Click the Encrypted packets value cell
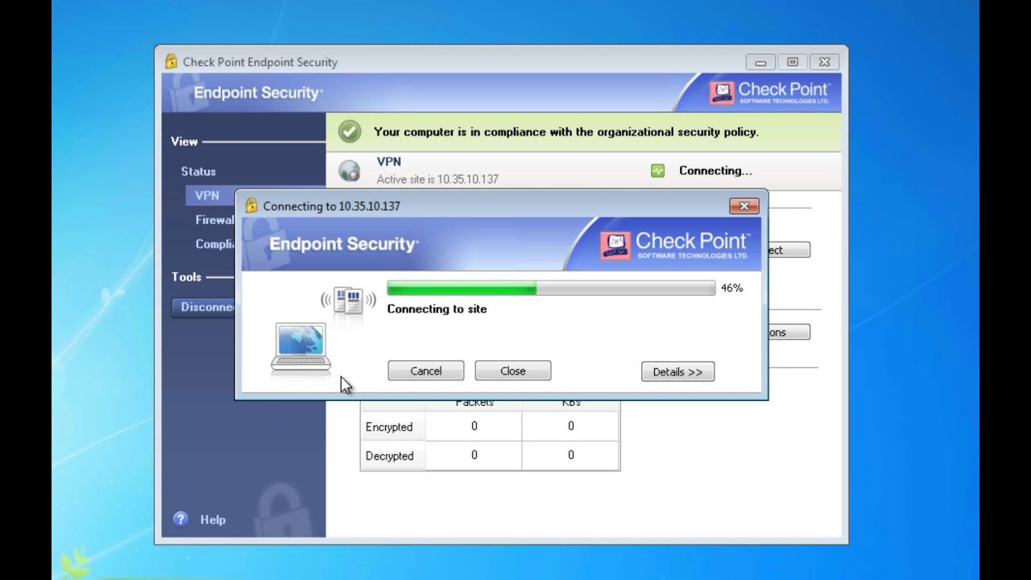1031x580 pixels. pos(474,426)
